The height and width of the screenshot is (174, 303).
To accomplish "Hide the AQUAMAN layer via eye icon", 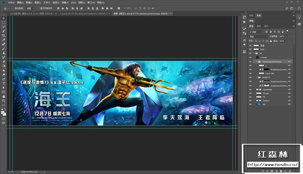I will click(250, 90).
